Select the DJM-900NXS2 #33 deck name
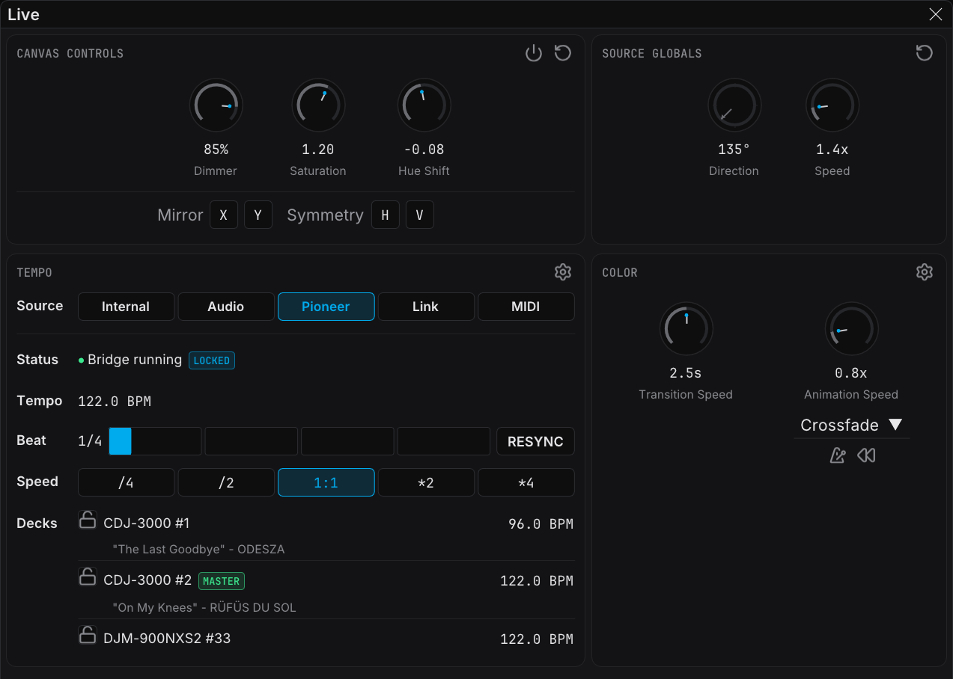Viewport: 953px width, 679px height. 167,638
